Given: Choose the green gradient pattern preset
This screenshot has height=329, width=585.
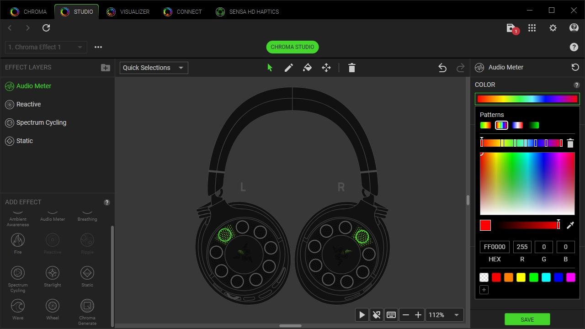Looking at the screenshot, I should click(x=534, y=125).
